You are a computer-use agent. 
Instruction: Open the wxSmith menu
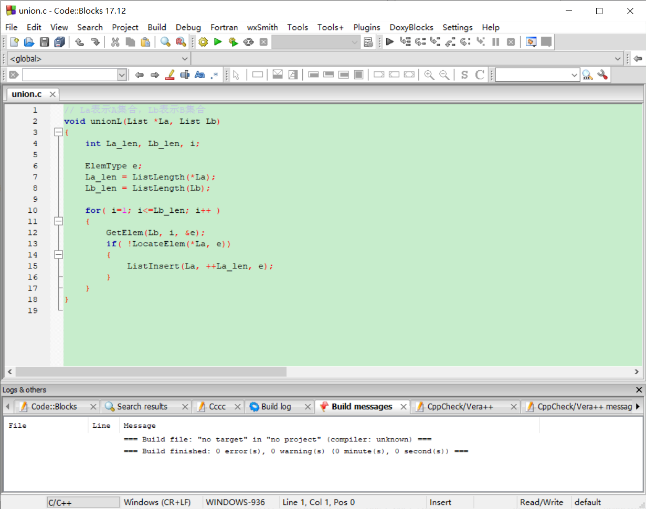[262, 27]
